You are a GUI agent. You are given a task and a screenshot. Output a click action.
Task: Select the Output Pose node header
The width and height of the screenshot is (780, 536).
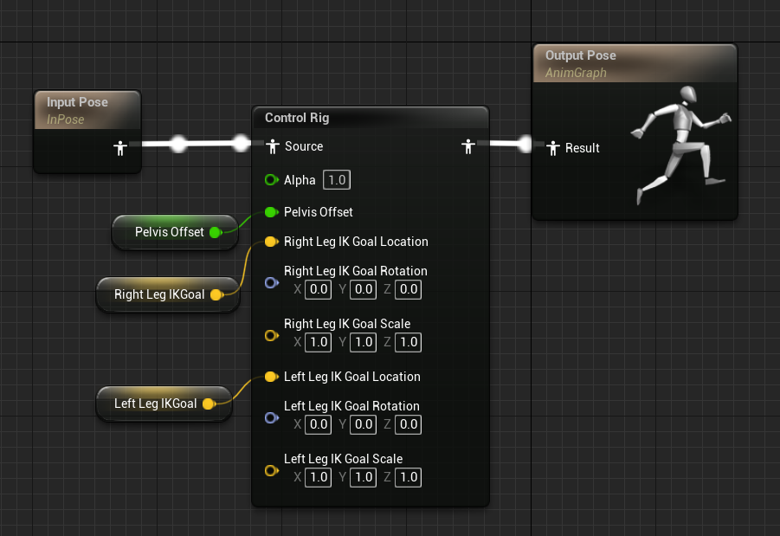(635, 63)
